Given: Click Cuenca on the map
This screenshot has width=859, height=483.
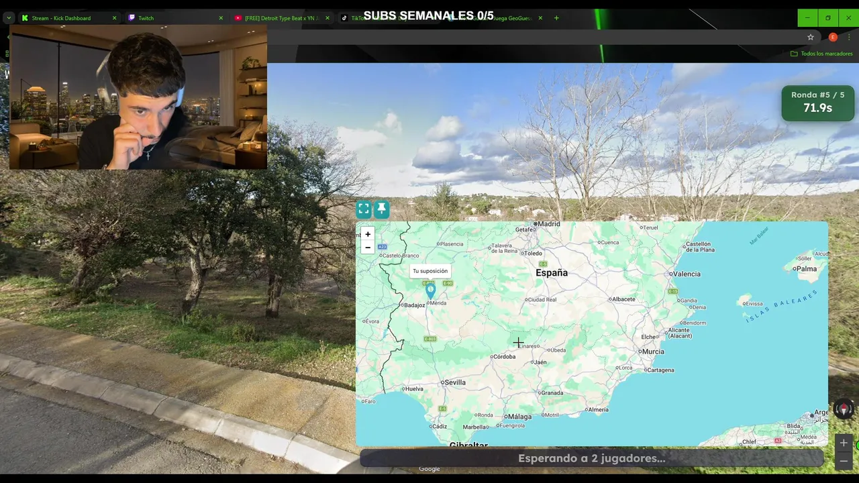Looking at the screenshot, I should [609, 243].
